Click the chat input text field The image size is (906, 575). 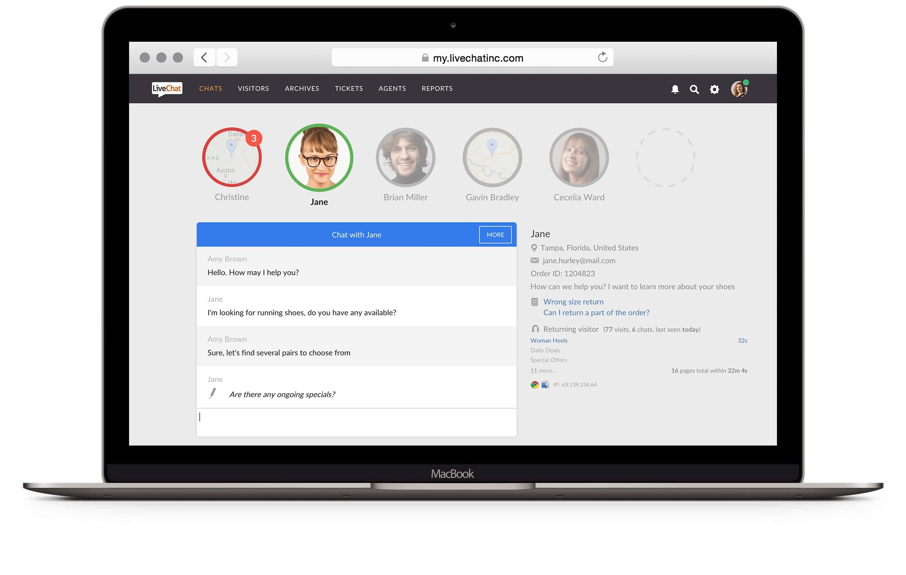click(357, 421)
